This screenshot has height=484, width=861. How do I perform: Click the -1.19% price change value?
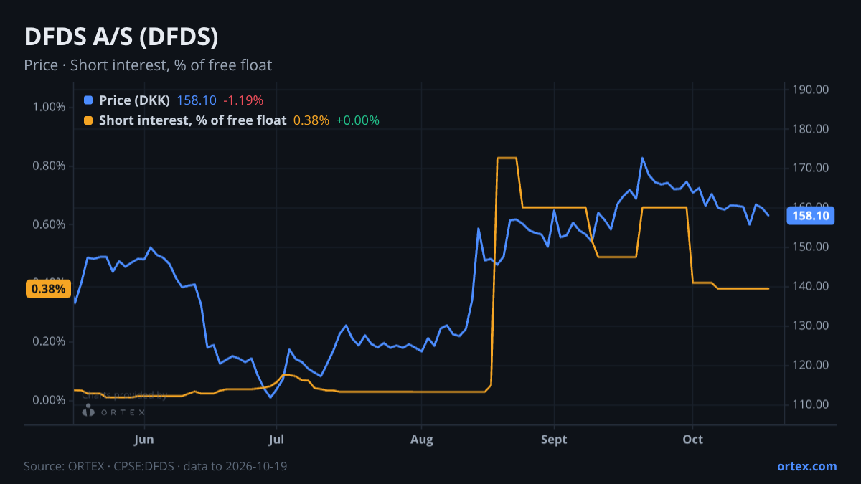pos(243,100)
